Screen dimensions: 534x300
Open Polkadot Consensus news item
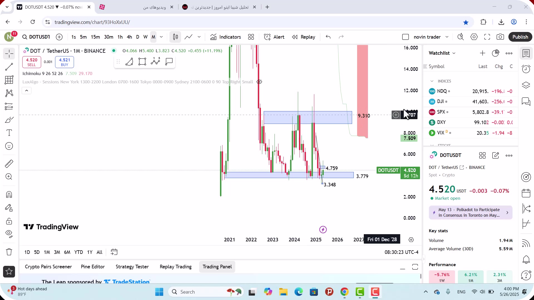coord(471,212)
